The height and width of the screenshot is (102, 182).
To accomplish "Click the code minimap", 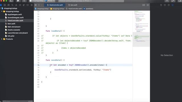I will pos(141,29).
